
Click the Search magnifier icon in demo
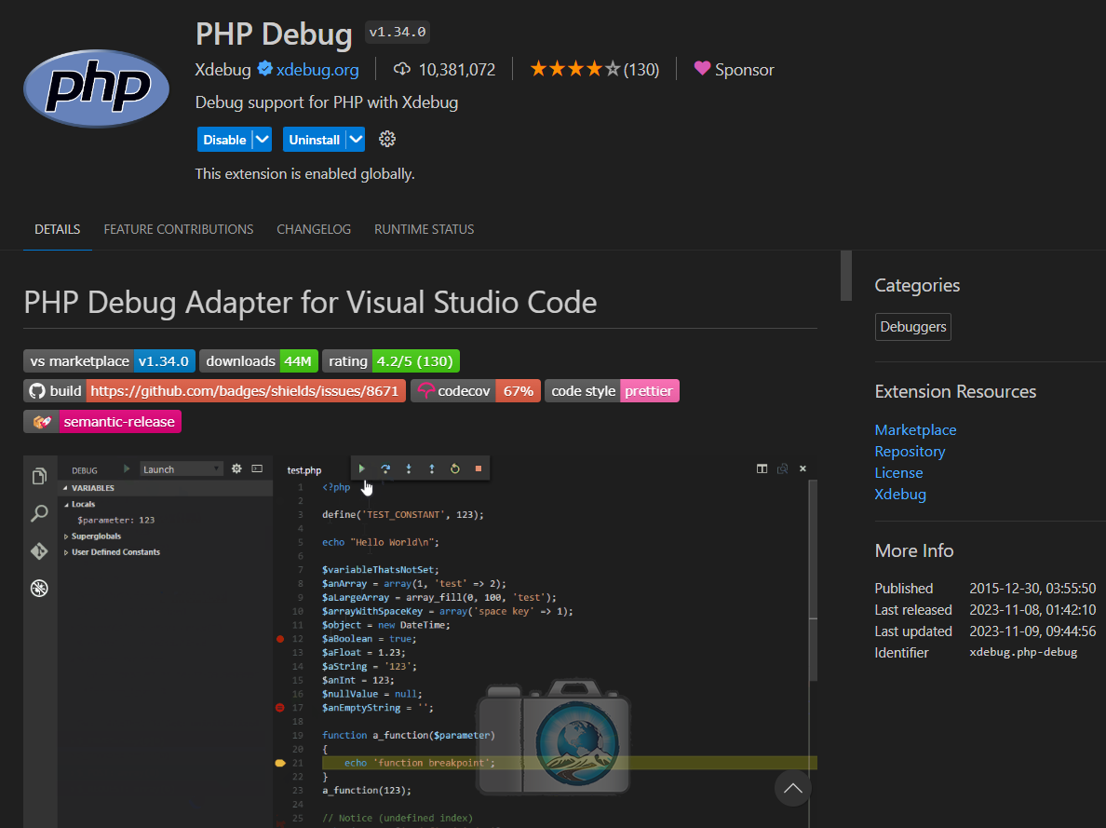coord(39,513)
